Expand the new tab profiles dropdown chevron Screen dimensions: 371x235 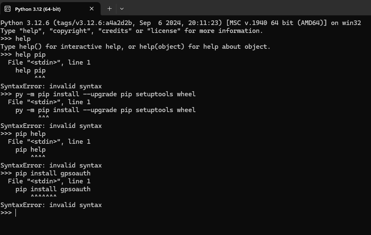pos(121,9)
